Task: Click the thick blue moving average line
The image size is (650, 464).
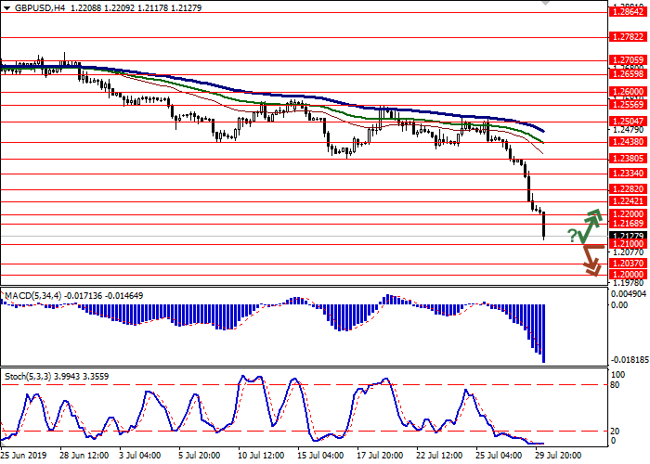Action: click(x=279, y=94)
